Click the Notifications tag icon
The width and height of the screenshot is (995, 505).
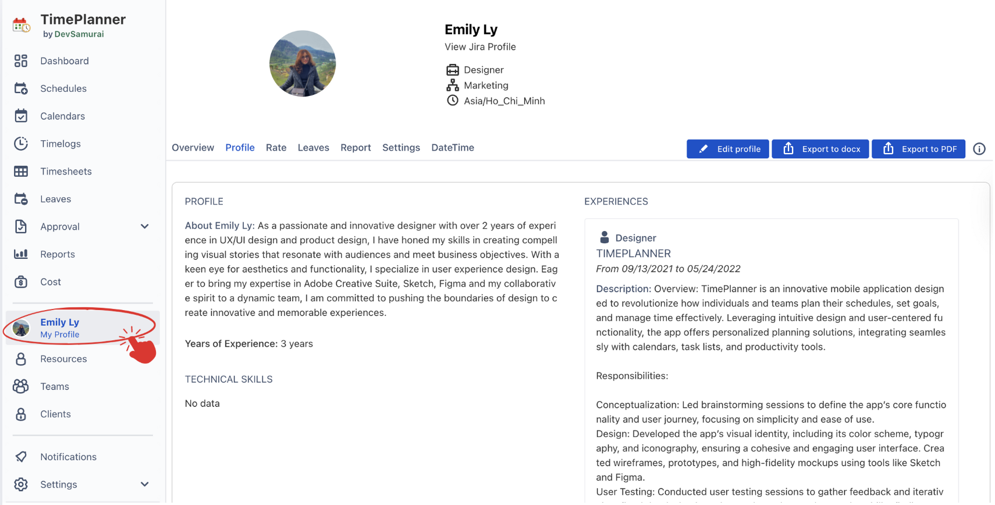click(x=21, y=457)
